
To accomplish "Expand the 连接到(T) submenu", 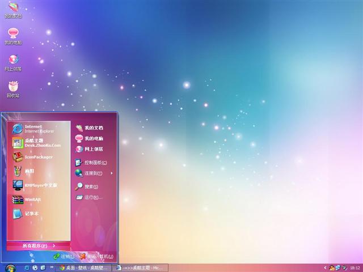I will 94,173.
